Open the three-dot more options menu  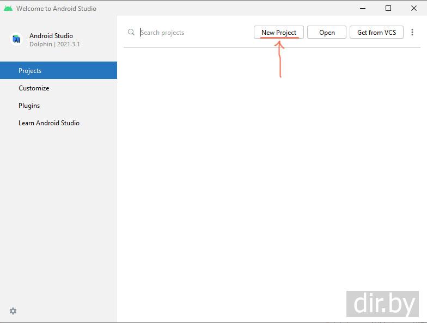click(412, 33)
